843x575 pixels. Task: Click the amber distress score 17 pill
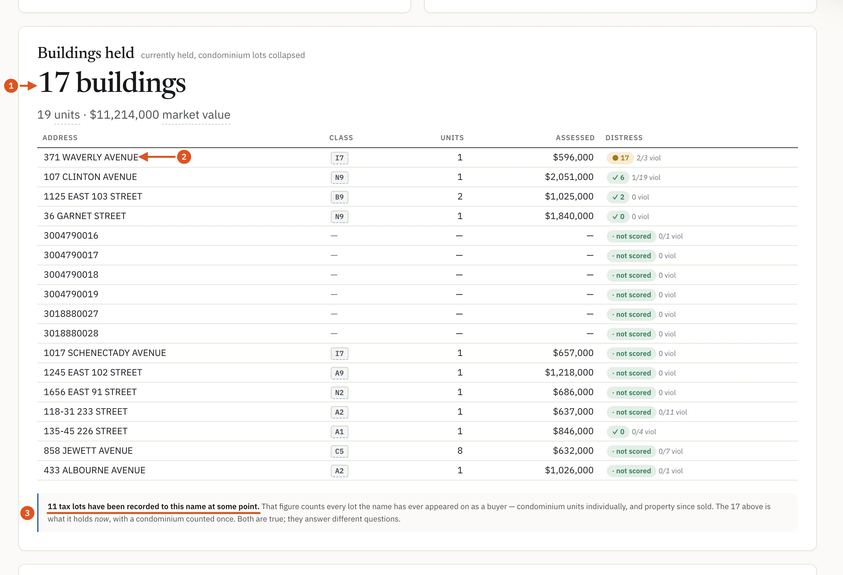click(x=620, y=158)
